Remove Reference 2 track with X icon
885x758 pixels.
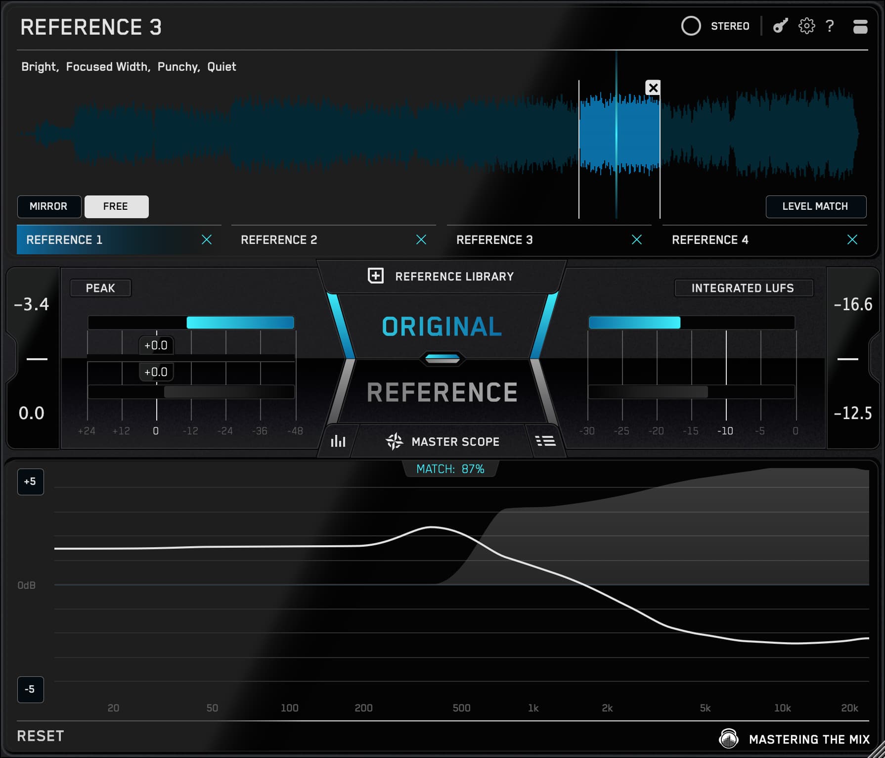pyautogui.click(x=421, y=240)
